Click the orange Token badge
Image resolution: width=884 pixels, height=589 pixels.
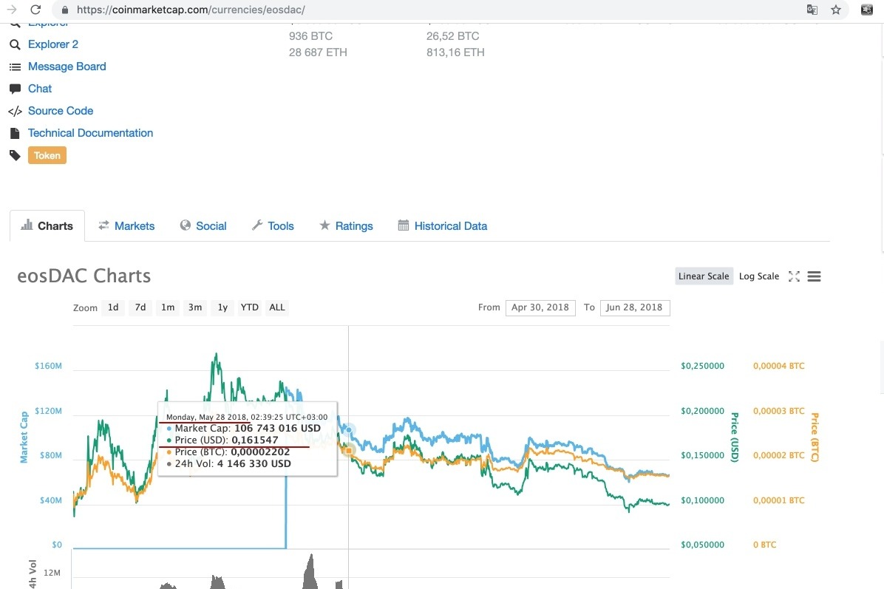pyautogui.click(x=47, y=155)
